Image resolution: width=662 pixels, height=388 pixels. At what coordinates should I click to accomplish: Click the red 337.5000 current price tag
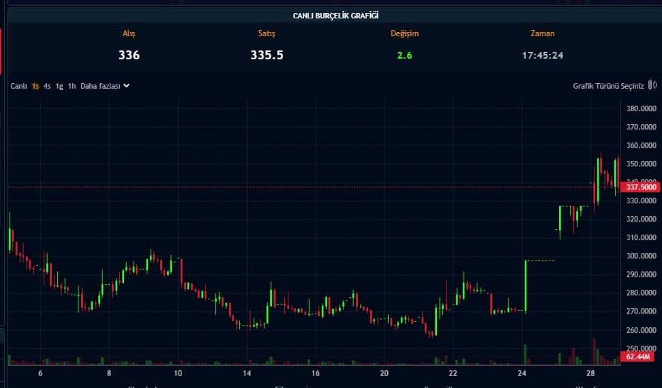click(641, 187)
